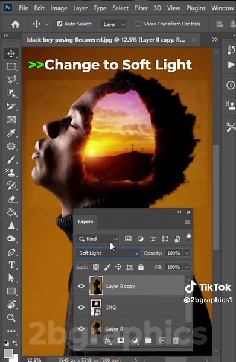Hide the Layer 0 copy layer
Viewport: 236px width, 362px height.
[81, 286]
